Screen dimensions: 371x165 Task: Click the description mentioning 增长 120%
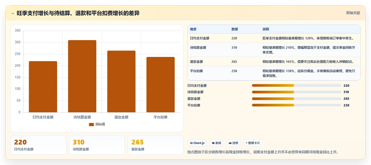308,38
